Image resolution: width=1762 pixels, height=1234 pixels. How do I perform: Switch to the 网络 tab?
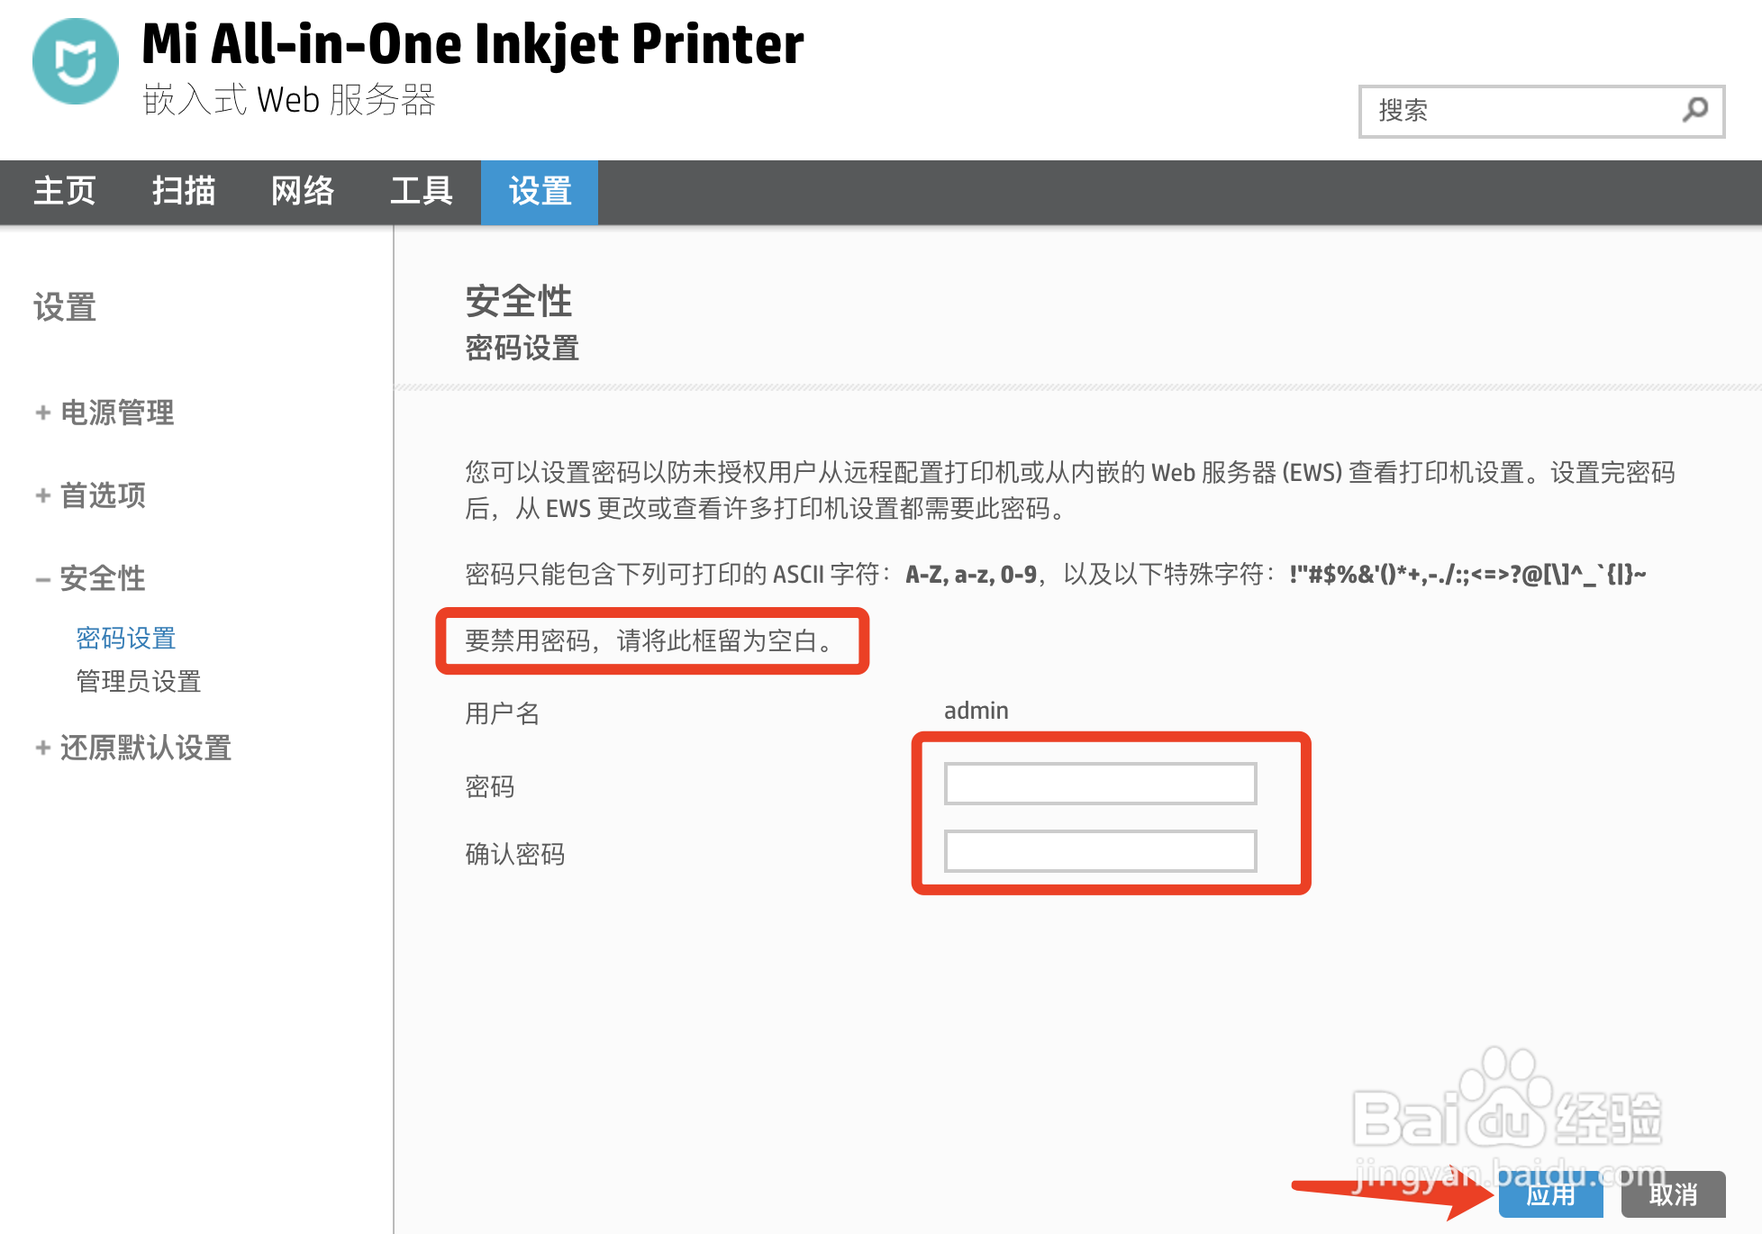(x=303, y=191)
